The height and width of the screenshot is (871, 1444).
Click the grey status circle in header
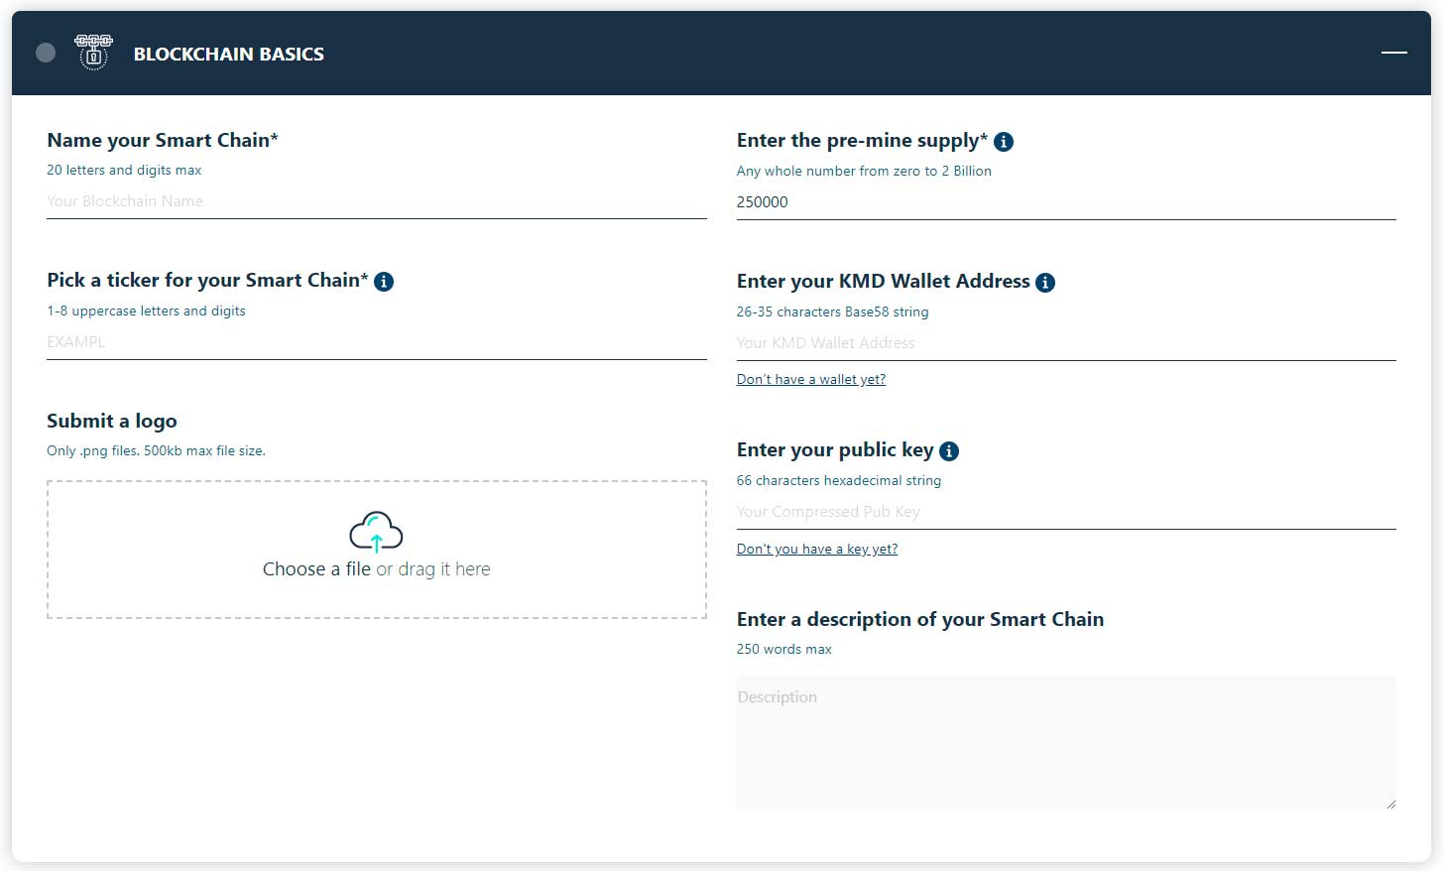pos(46,53)
